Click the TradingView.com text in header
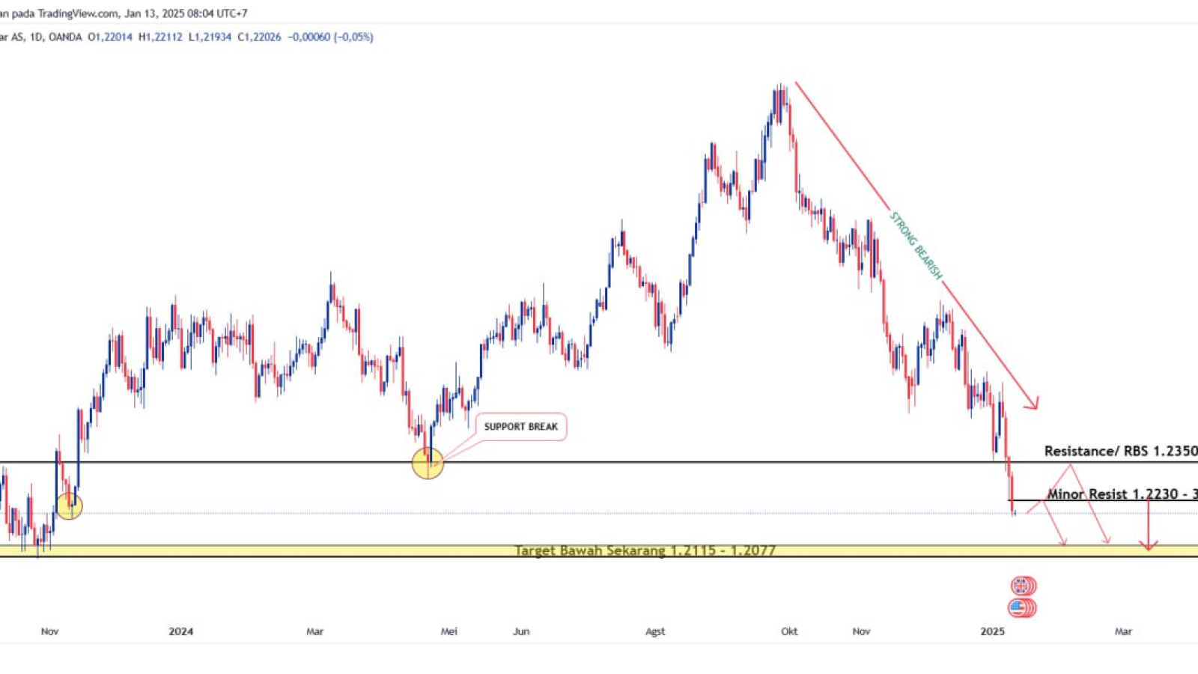This screenshot has width=1198, height=674. 79,13
